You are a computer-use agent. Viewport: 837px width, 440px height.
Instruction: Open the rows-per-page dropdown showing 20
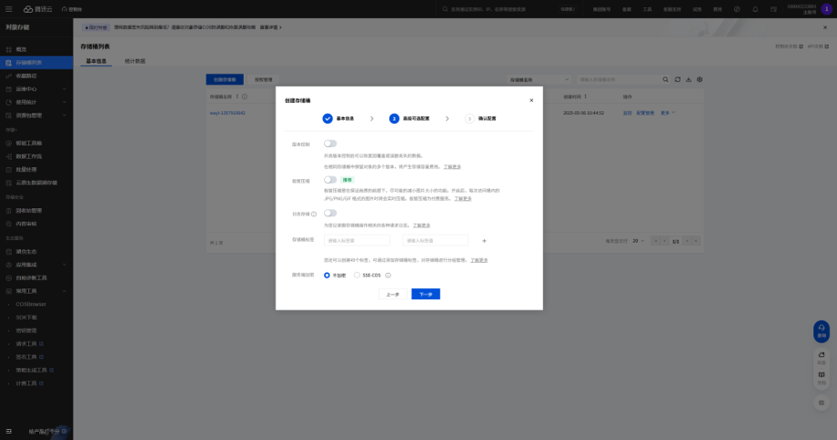click(639, 241)
